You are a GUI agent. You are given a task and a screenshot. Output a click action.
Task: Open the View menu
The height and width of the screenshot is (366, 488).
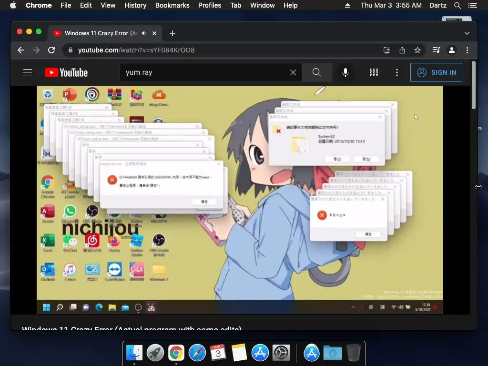[108, 5]
